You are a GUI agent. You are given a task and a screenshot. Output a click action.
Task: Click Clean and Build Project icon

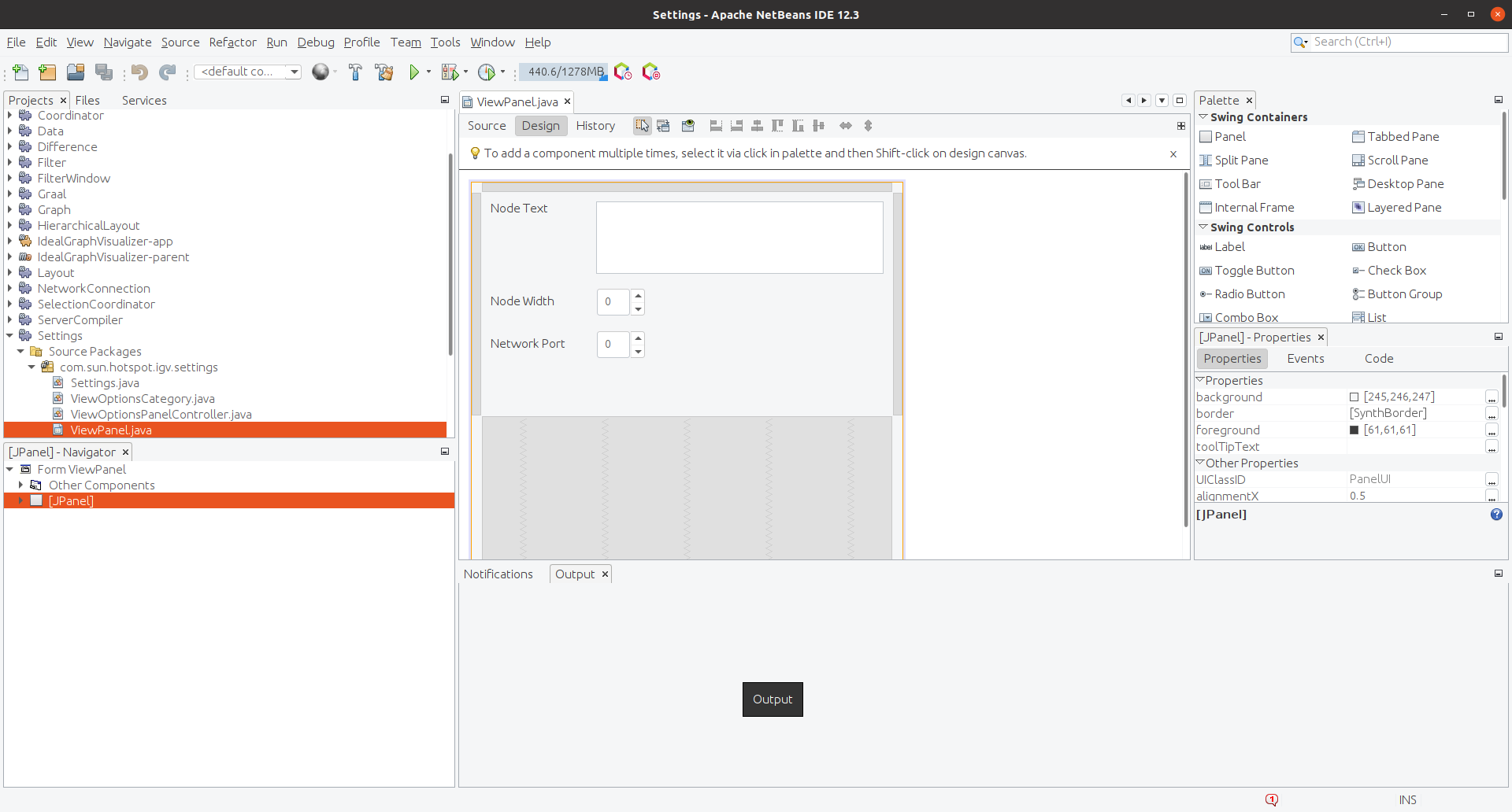click(384, 72)
